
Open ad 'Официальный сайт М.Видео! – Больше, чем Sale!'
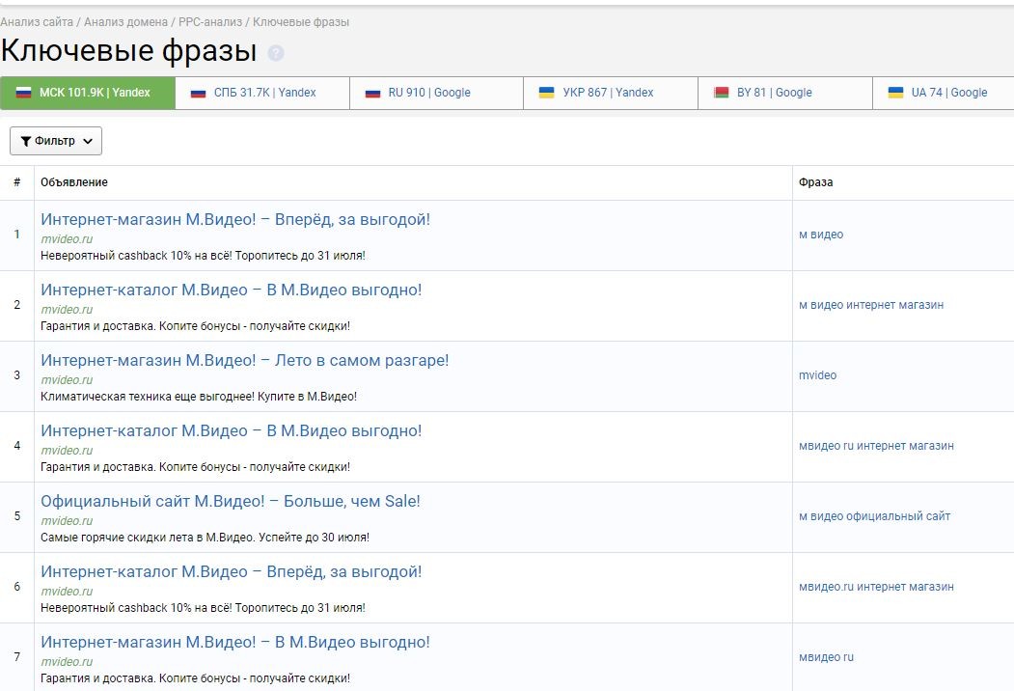pyautogui.click(x=231, y=502)
